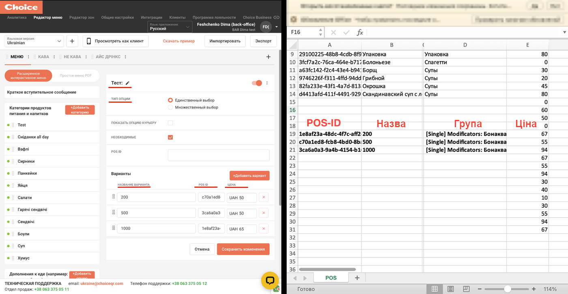Image resolution: width=568 pixels, height=294 pixels.
Task: Switch to Расширенное интерактивное меню mode
Action: tap(28, 75)
